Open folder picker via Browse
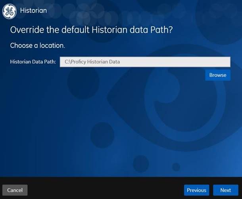 (218, 75)
